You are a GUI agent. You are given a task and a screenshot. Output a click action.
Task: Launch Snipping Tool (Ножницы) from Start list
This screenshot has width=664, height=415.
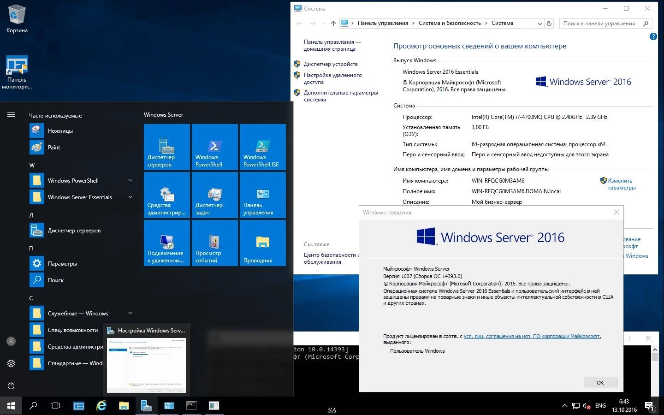click(82, 131)
